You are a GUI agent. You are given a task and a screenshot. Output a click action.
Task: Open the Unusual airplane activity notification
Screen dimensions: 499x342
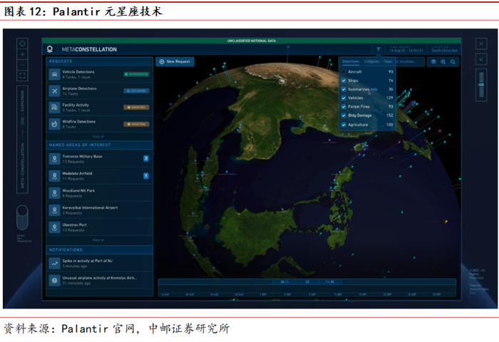click(x=99, y=281)
